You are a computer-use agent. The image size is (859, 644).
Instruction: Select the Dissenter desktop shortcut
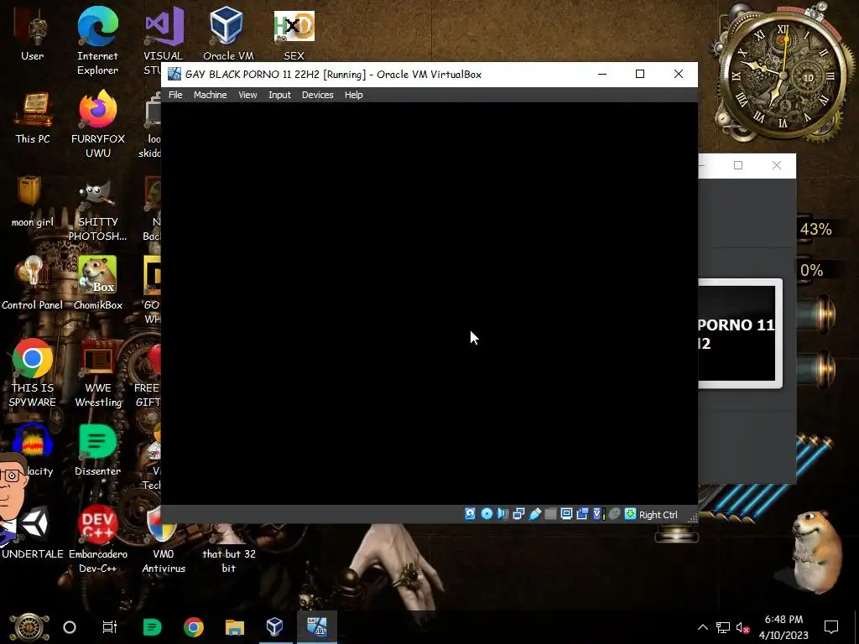click(x=97, y=450)
